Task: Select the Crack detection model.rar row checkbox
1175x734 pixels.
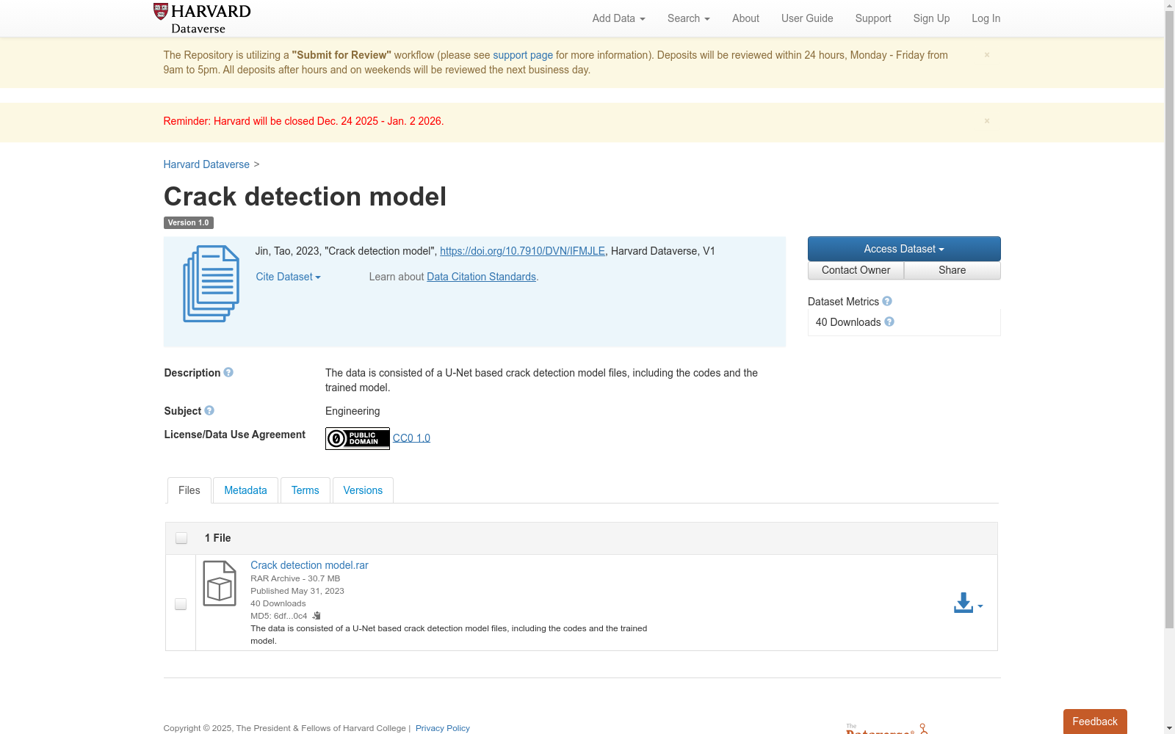Action: [181, 604]
